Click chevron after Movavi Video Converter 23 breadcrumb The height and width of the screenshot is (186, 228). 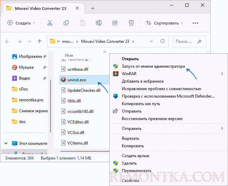pyautogui.click(x=133, y=41)
